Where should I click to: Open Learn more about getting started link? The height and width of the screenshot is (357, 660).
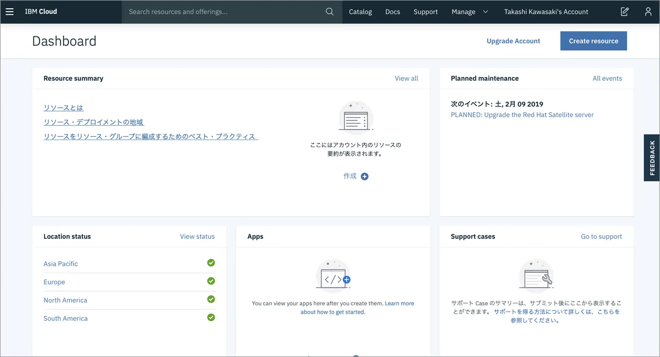pos(358,308)
